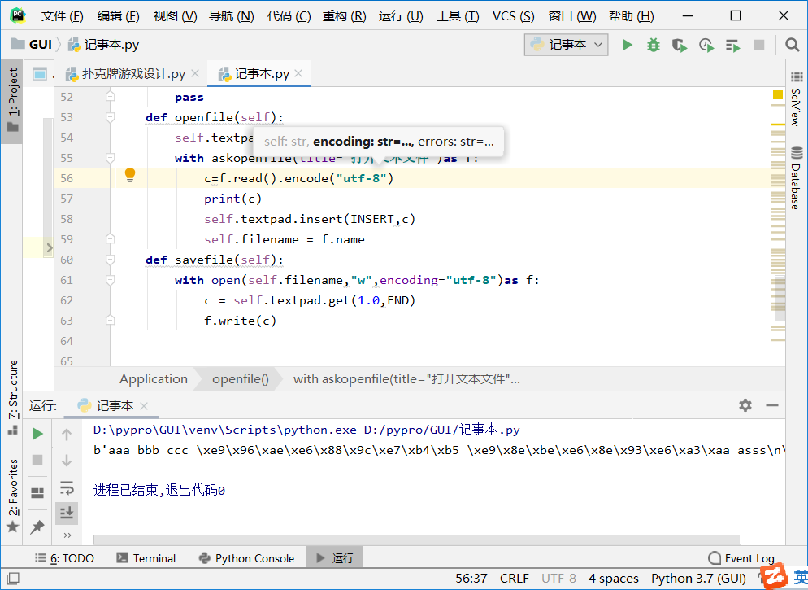Open the VCS (S) menu

tap(513, 16)
